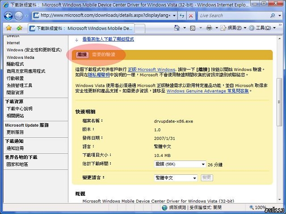Image resolution: width=286 pixels, height=214 pixels.
Task: Click the 更新服務 sidebar link
Action: (15, 132)
